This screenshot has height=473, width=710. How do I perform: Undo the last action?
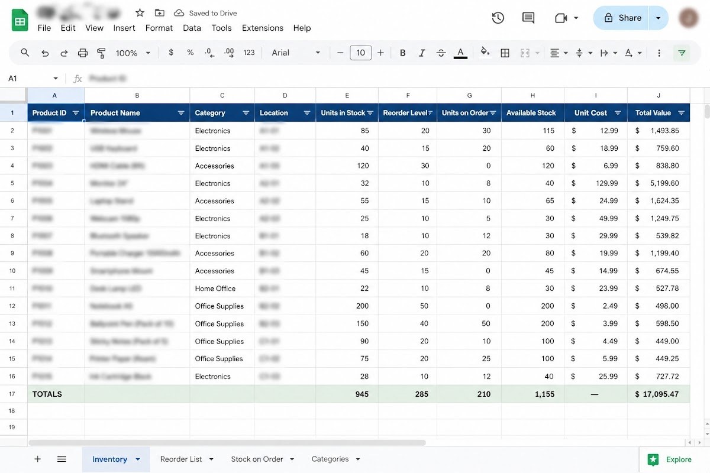pos(45,53)
